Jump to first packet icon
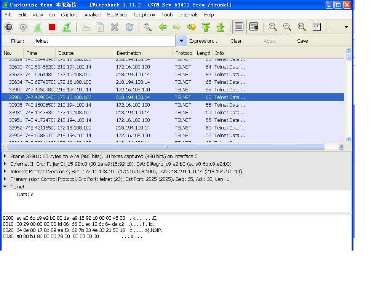This screenshot has width=390, height=281. click(x=206, y=27)
